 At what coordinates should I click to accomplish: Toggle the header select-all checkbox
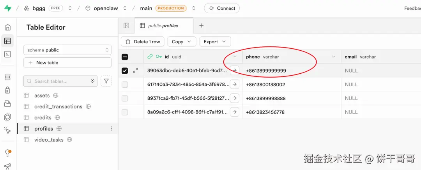click(x=125, y=57)
